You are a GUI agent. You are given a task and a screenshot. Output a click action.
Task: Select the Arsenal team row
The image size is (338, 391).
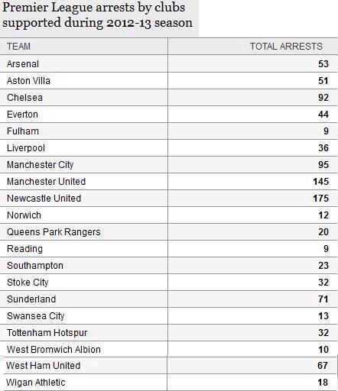tap(169, 63)
